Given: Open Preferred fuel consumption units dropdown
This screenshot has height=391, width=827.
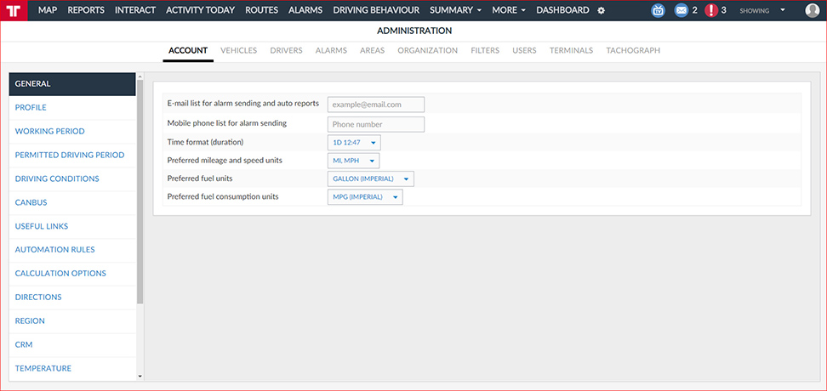Looking at the screenshot, I should coord(364,197).
